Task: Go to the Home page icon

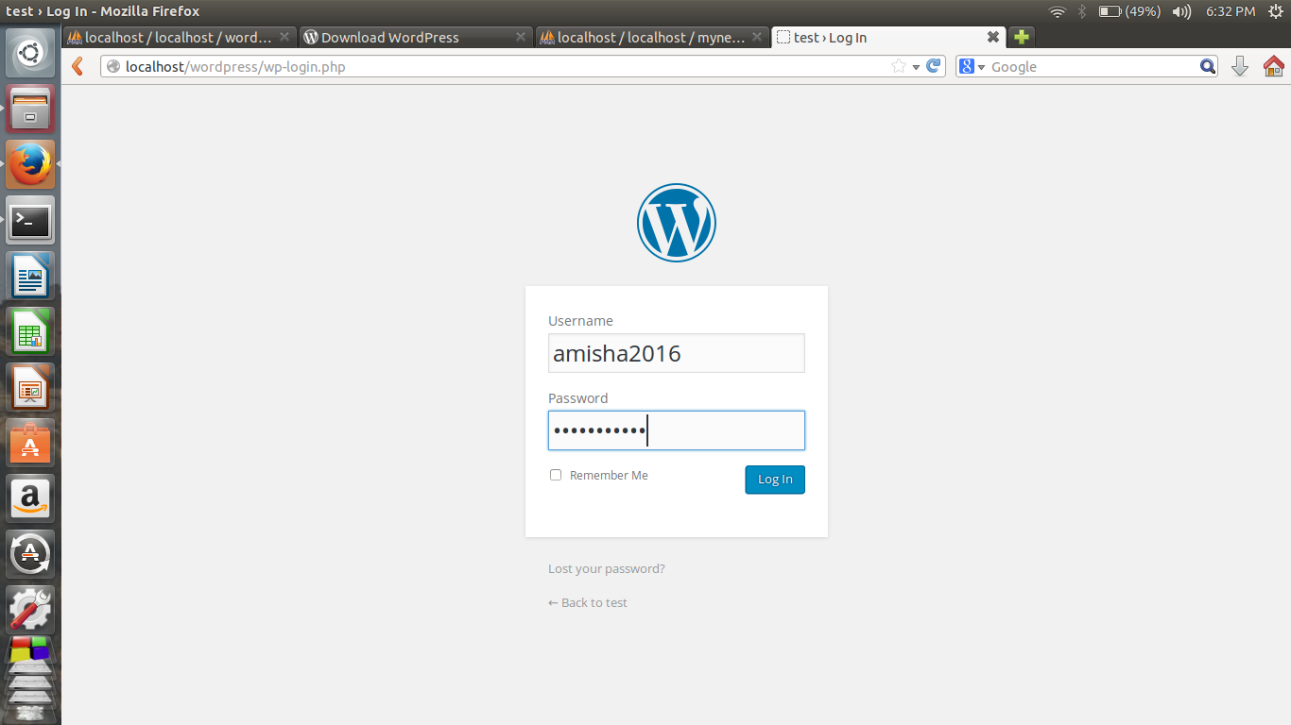Action: point(1273,66)
